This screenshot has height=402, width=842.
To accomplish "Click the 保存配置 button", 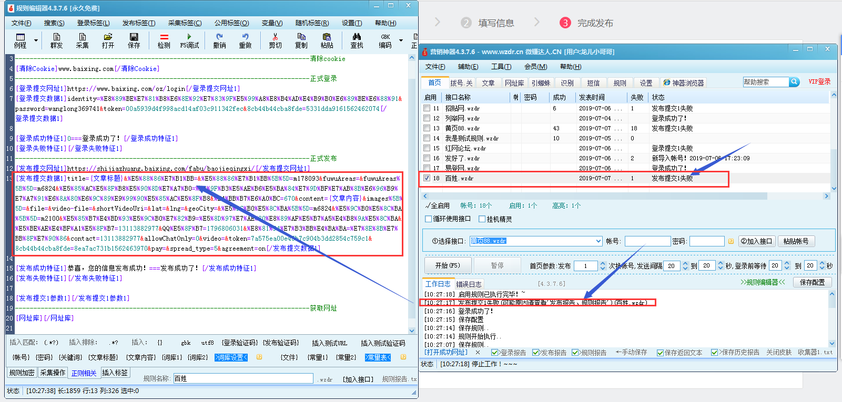I will point(813,282).
